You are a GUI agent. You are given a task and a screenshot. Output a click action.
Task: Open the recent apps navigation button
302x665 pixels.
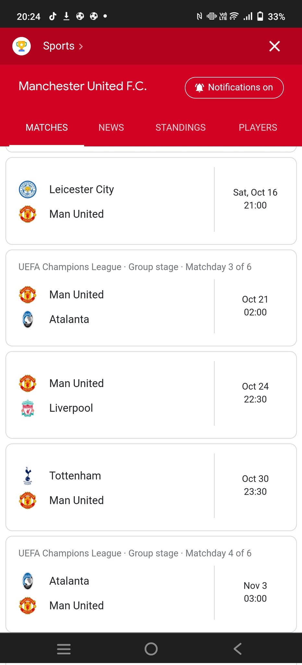coord(64,649)
